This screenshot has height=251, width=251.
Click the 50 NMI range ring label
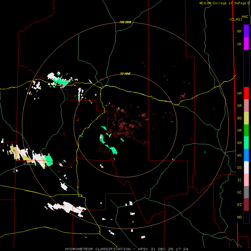click(x=125, y=74)
